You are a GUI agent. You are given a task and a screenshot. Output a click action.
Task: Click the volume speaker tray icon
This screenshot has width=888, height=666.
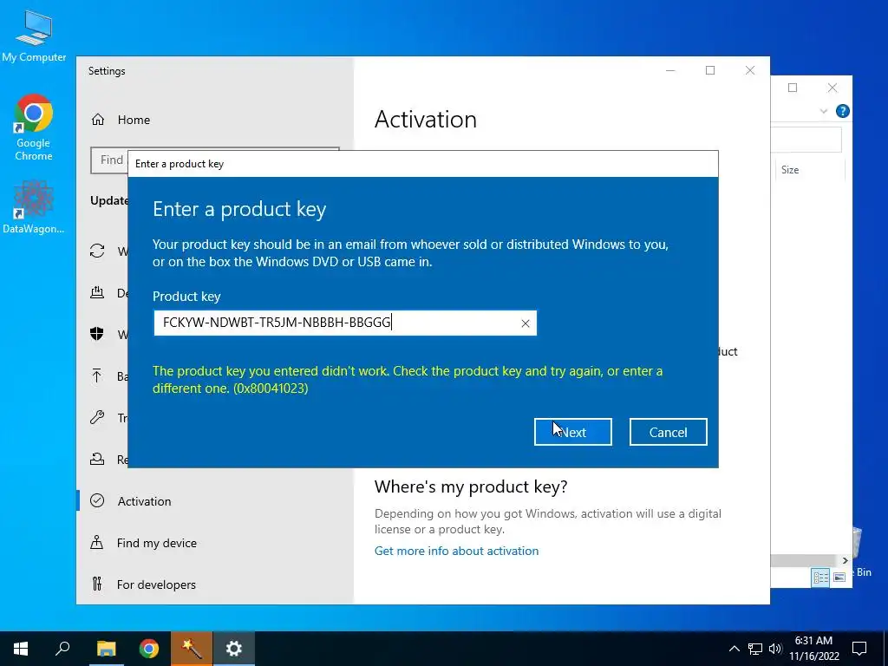point(775,649)
